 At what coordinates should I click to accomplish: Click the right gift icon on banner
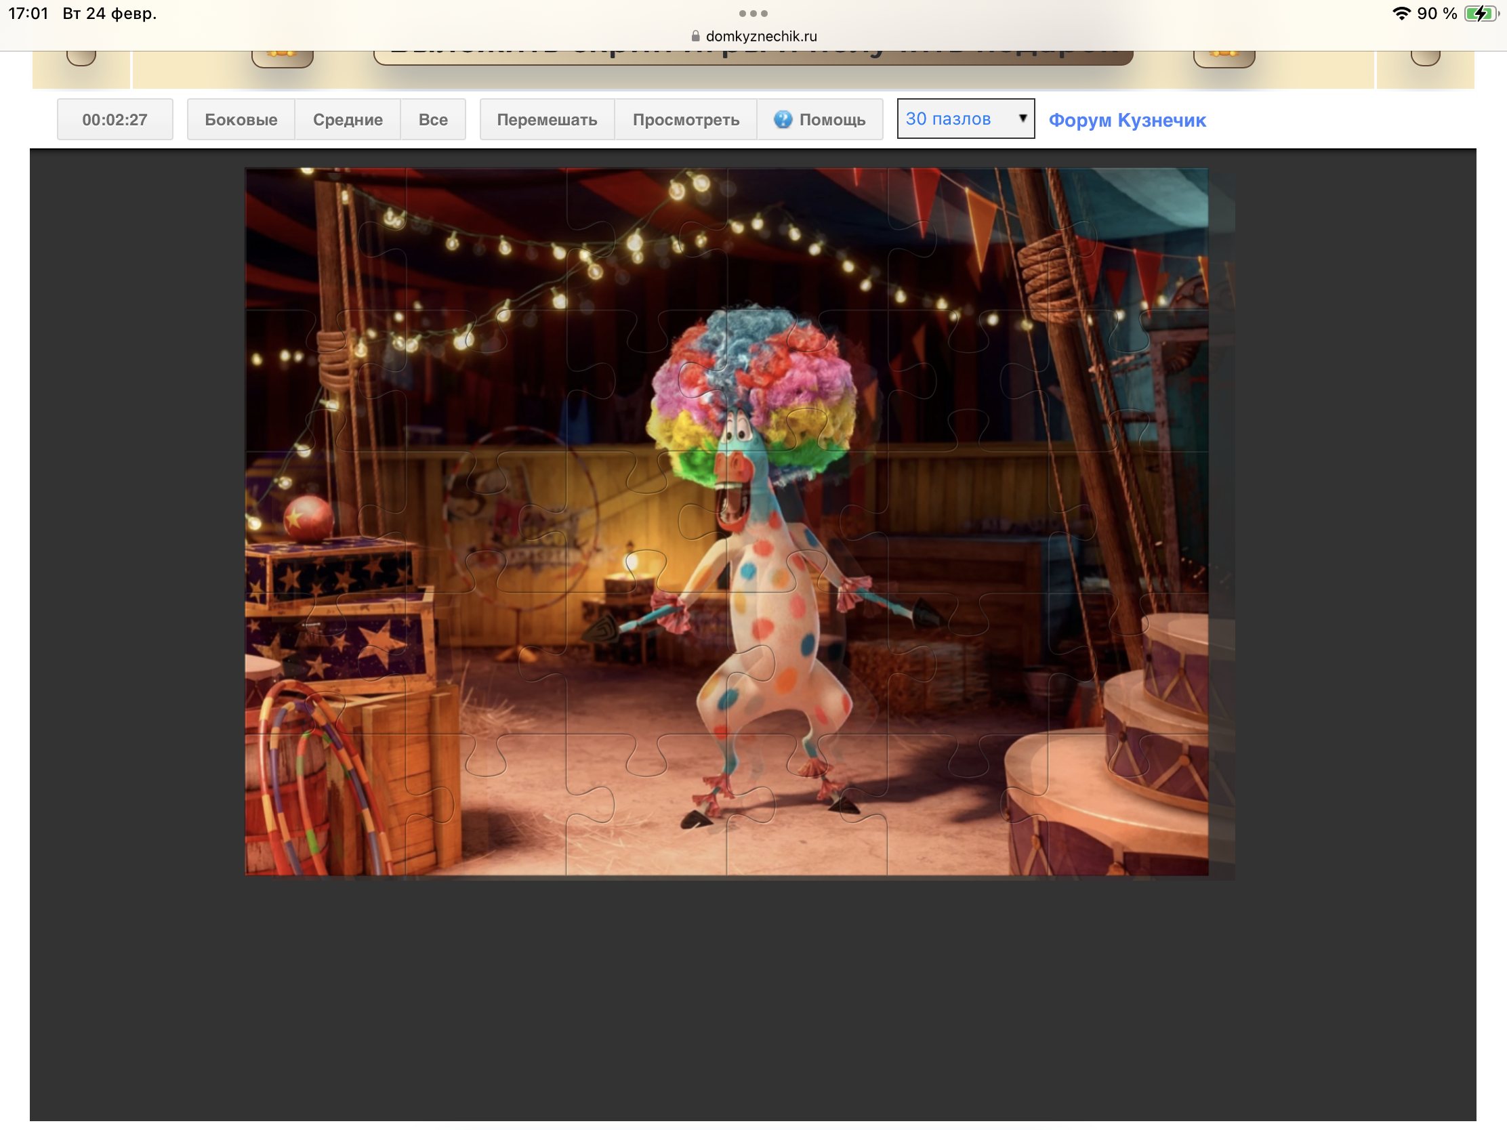1224,57
